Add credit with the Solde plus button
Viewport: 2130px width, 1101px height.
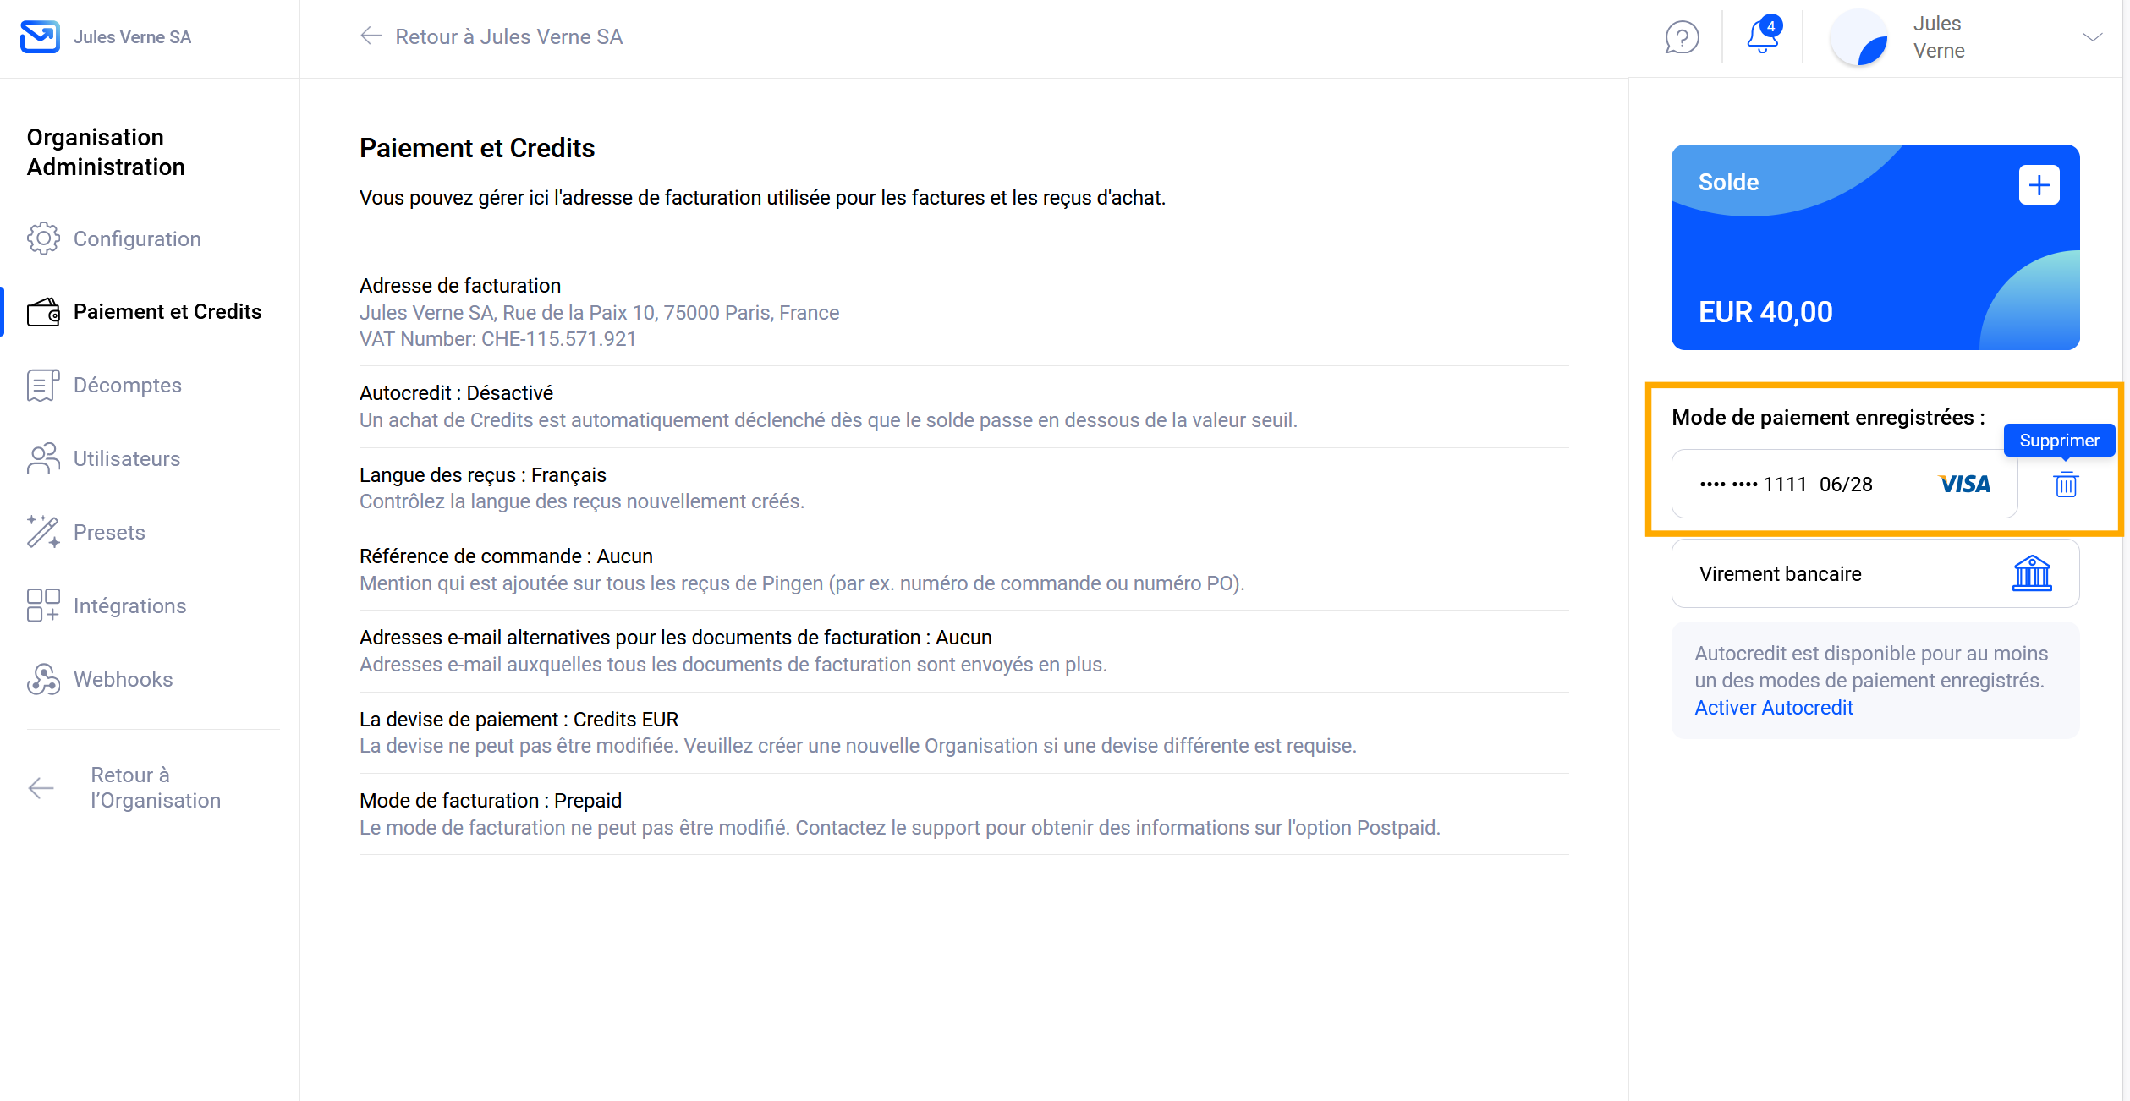click(x=2039, y=184)
